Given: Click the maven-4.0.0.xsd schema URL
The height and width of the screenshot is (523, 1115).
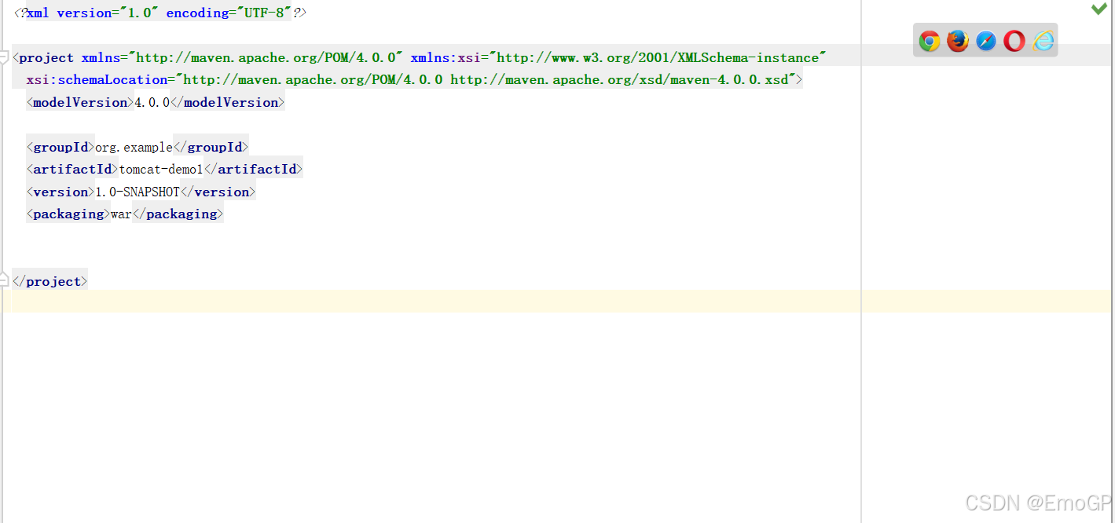Looking at the screenshot, I should coord(622,79).
